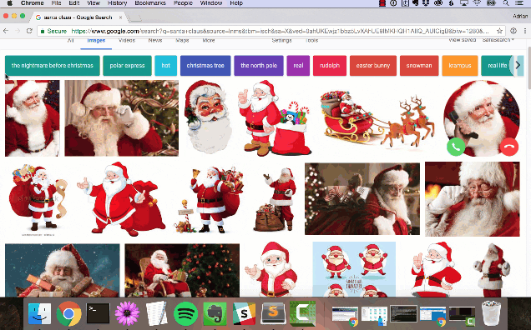The width and height of the screenshot is (531, 330).
Task: Open the Santa sleigh with reindeer image
Action: [x=377, y=118]
